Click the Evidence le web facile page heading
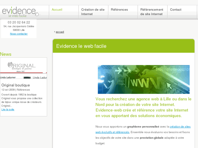198x148 pixels. (x=81, y=46)
